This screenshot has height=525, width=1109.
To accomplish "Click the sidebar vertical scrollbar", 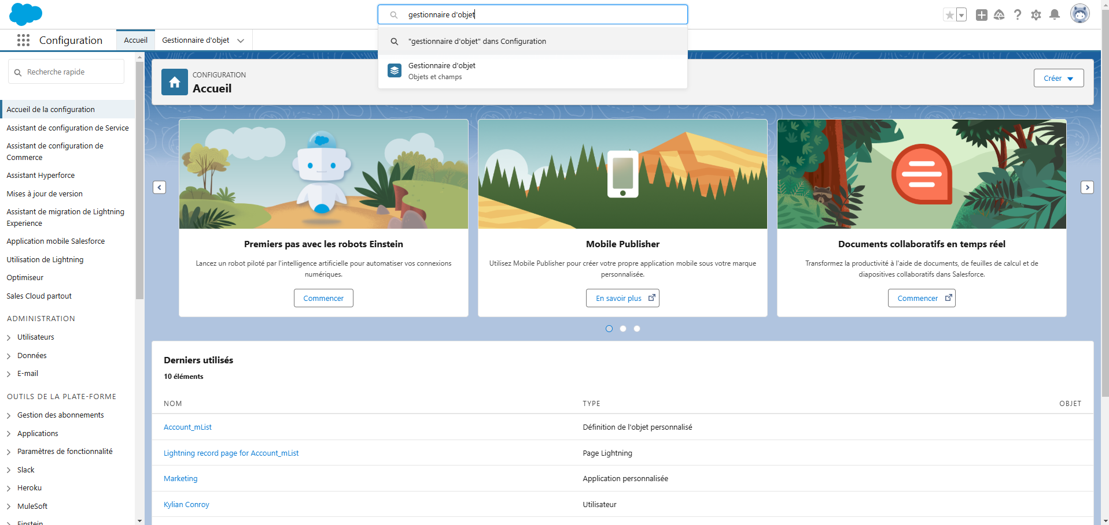I will [x=139, y=180].
